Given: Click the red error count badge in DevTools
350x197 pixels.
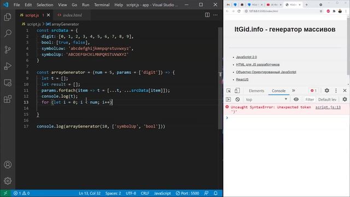Looking at the screenshot, I should point(313,90).
